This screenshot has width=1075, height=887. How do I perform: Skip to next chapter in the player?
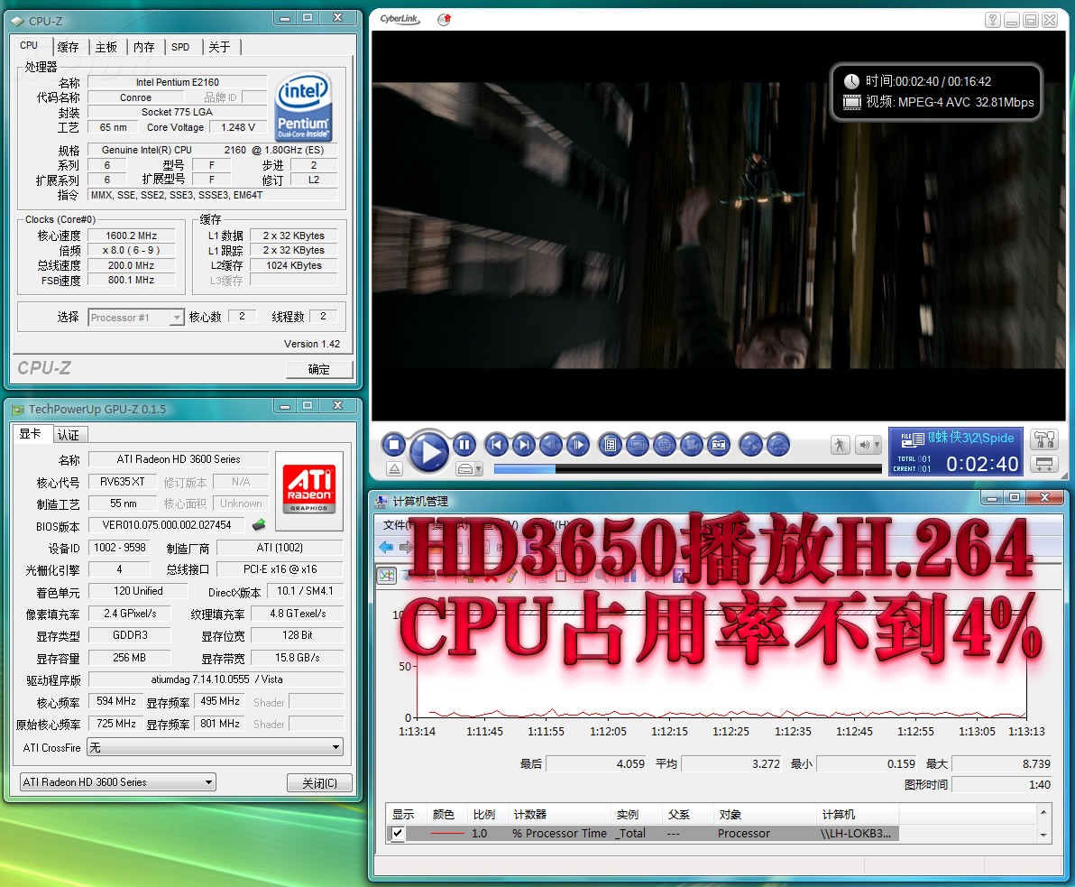click(x=524, y=445)
